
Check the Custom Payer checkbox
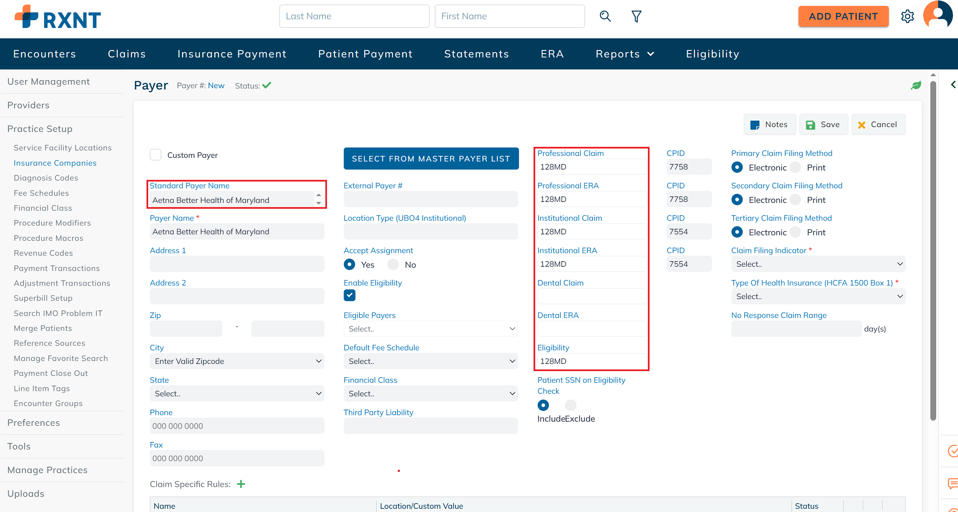pos(156,155)
